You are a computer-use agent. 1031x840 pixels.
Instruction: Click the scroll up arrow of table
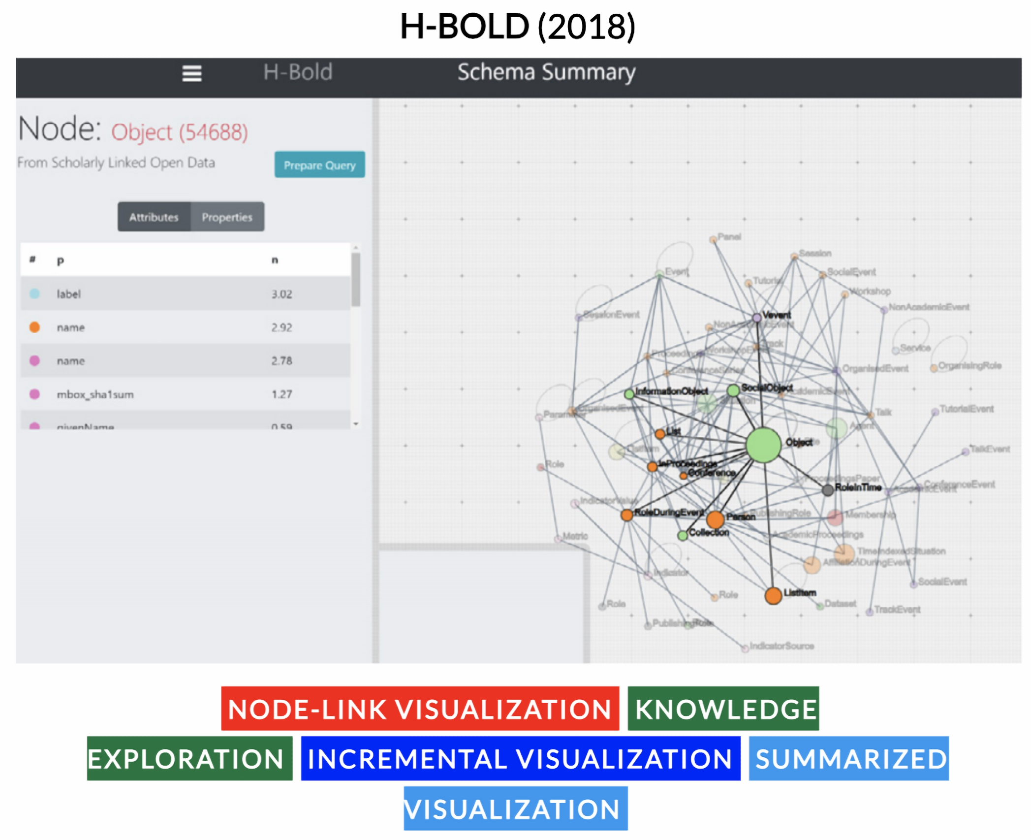(x=356, y=248)
